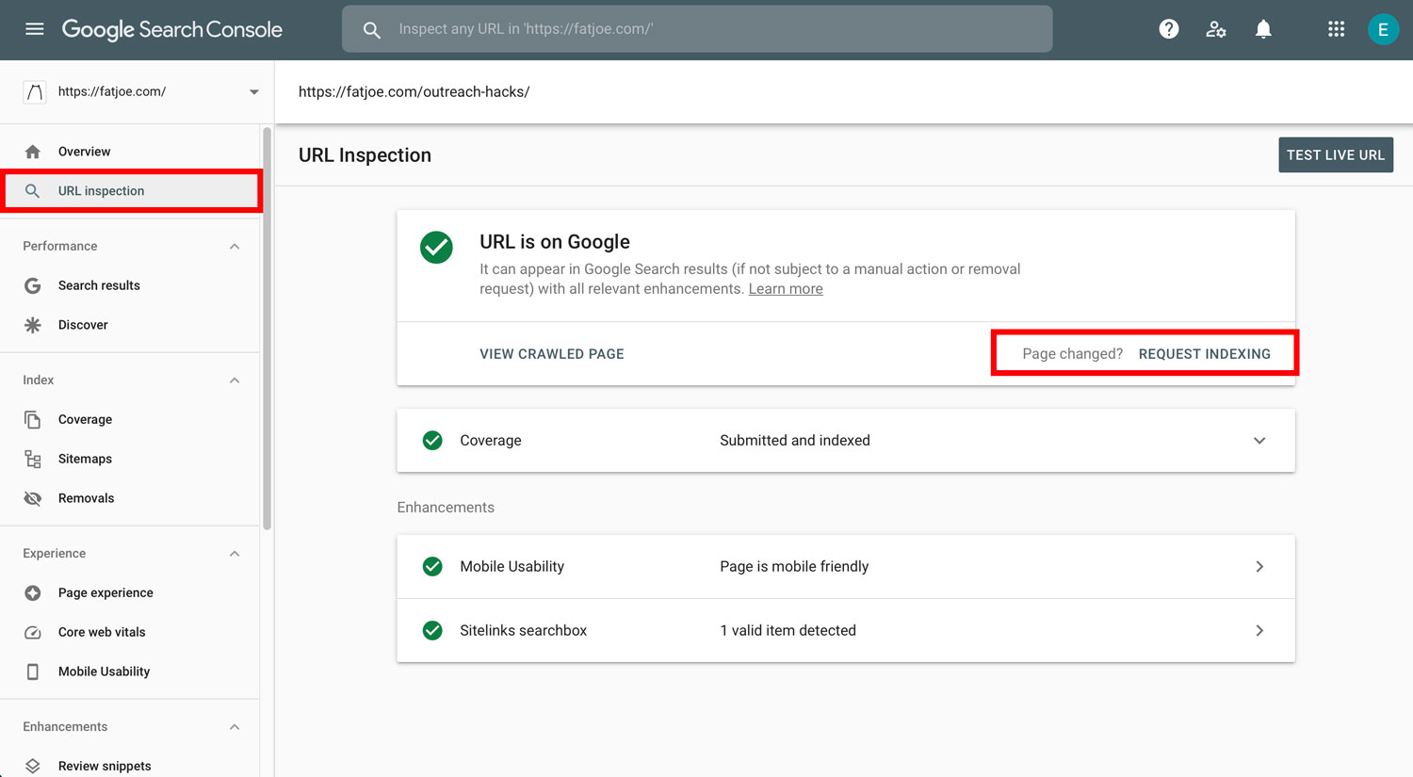
Task: Click the 1 valid item detected text
Action: (x=788, y=631)
